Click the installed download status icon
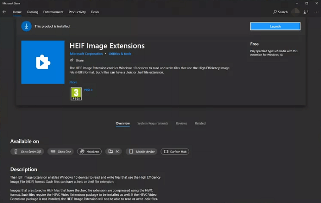The height and width of the screenshot is (203, 321). click(x=26, y=27)
